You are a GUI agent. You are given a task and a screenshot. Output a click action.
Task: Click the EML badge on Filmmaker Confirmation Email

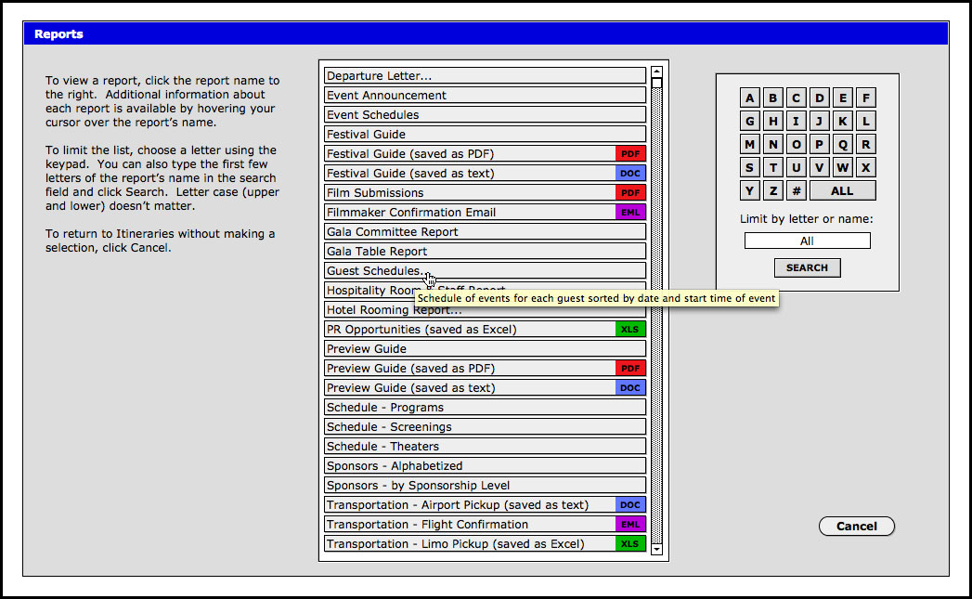point(630,213)
